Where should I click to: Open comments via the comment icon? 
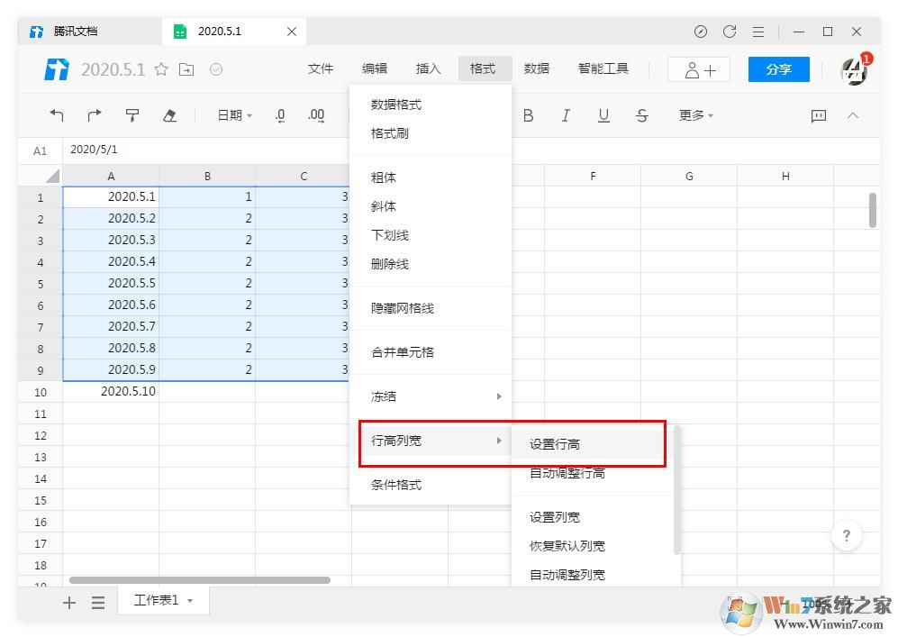click(x=817, y=115)
